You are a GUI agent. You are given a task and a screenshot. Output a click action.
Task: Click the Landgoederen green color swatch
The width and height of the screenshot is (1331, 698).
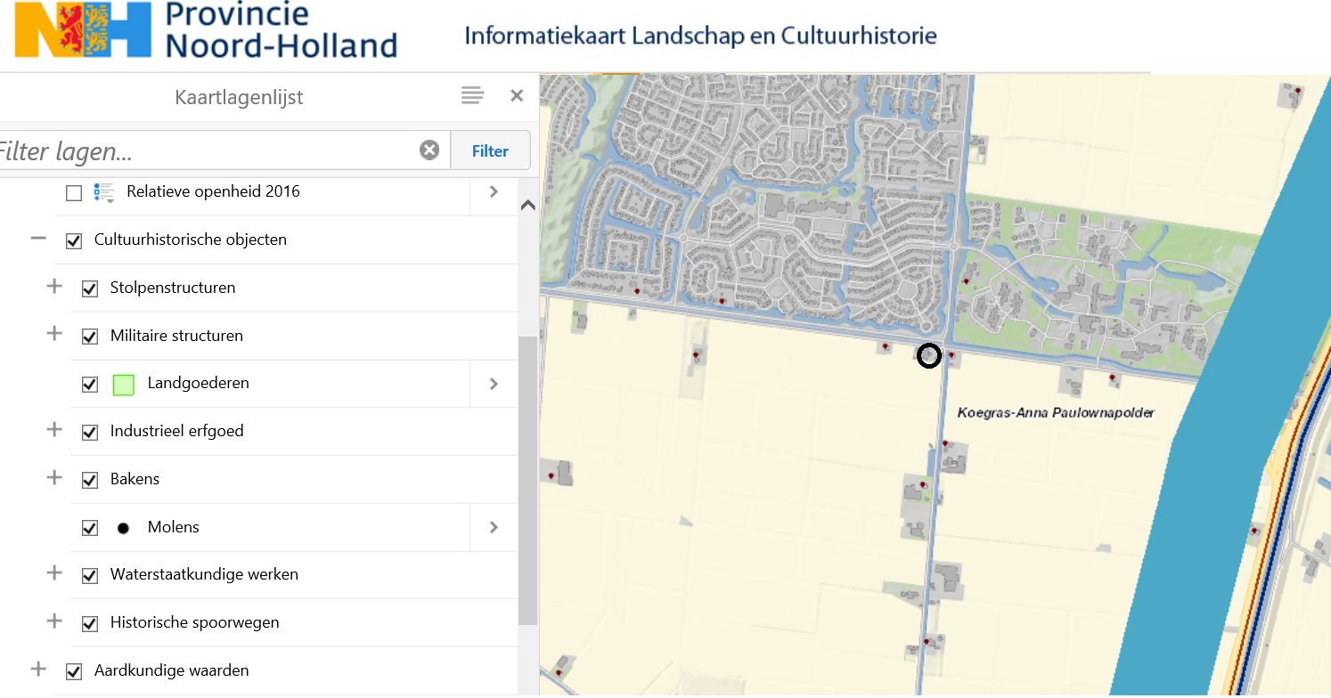click(123, 385)
